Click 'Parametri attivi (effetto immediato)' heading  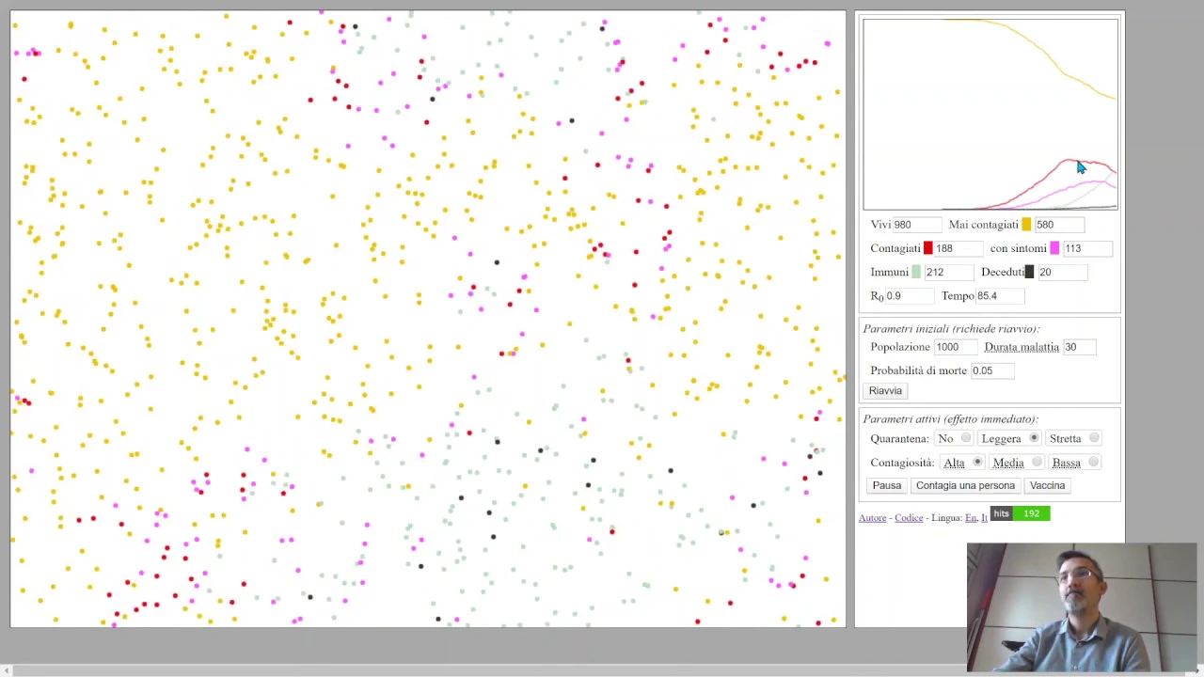pos(951,419)
